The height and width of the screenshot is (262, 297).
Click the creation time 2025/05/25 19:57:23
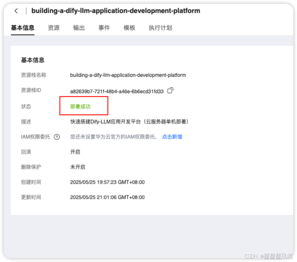coord(108,182)
